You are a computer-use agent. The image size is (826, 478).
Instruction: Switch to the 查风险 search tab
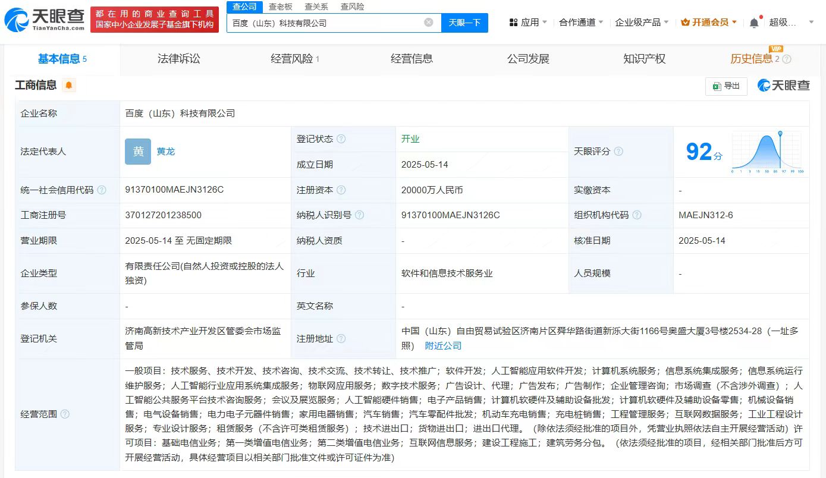click(x=352, y=7)
